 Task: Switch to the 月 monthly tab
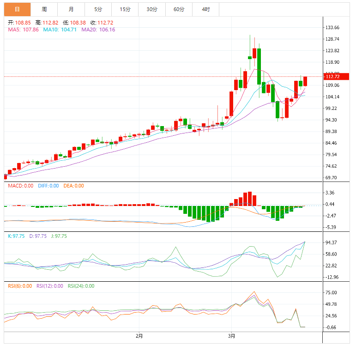71,9
